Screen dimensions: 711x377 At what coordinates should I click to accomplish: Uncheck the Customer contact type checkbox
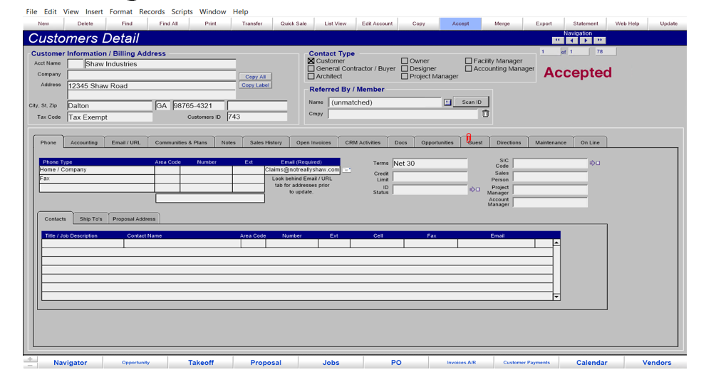coord(311,60)
